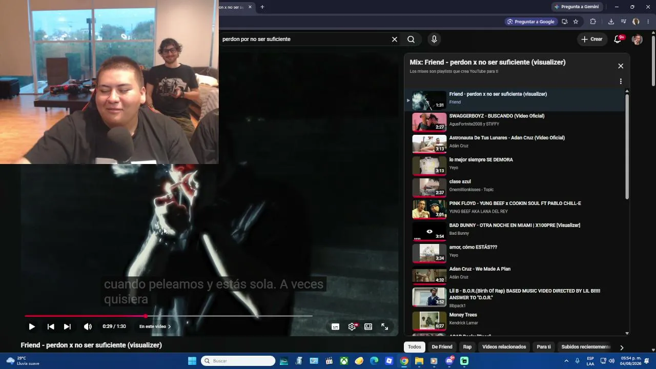Viewport: 656px width, 369px height.
Task: Open Chrome media controls icon
Action: [x=624, y=22]
